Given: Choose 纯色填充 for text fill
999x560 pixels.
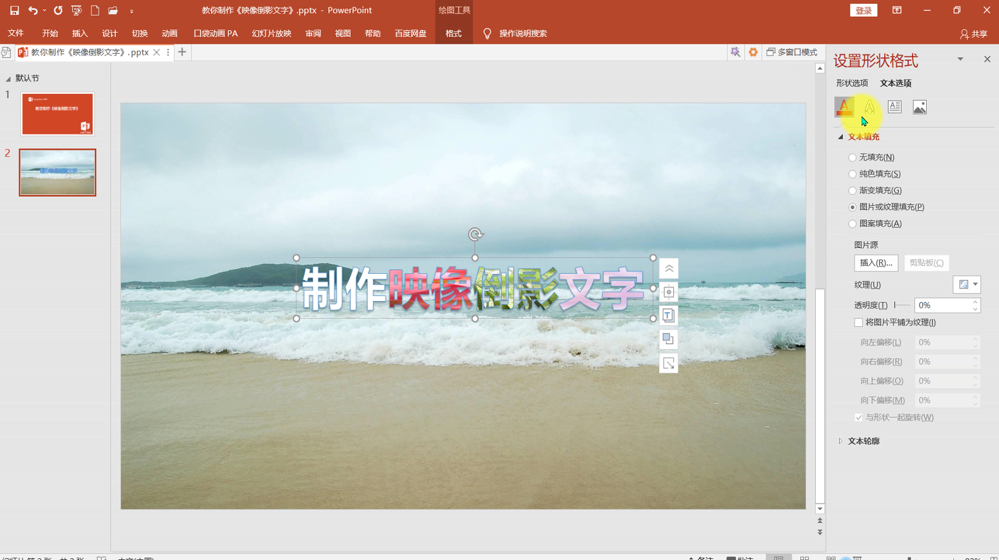Looking at the screenshot, I should (852, 175).
